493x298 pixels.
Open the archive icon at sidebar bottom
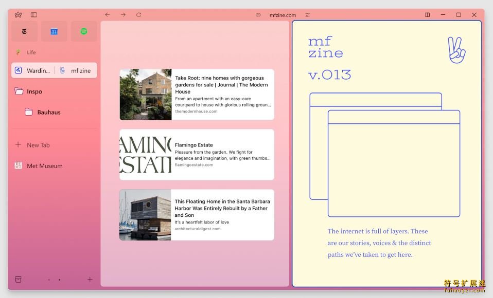coord(19,280)
